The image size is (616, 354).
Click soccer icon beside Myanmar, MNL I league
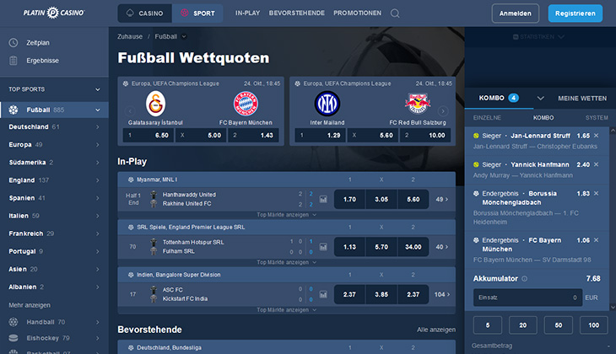131,180
